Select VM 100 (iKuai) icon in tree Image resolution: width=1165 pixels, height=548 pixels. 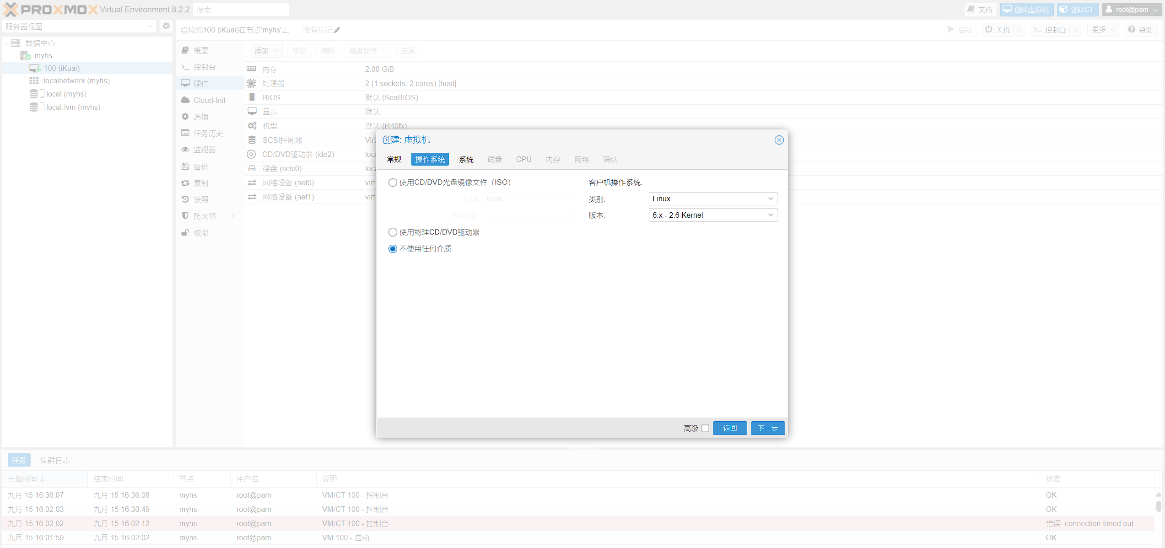click(35, 68)
